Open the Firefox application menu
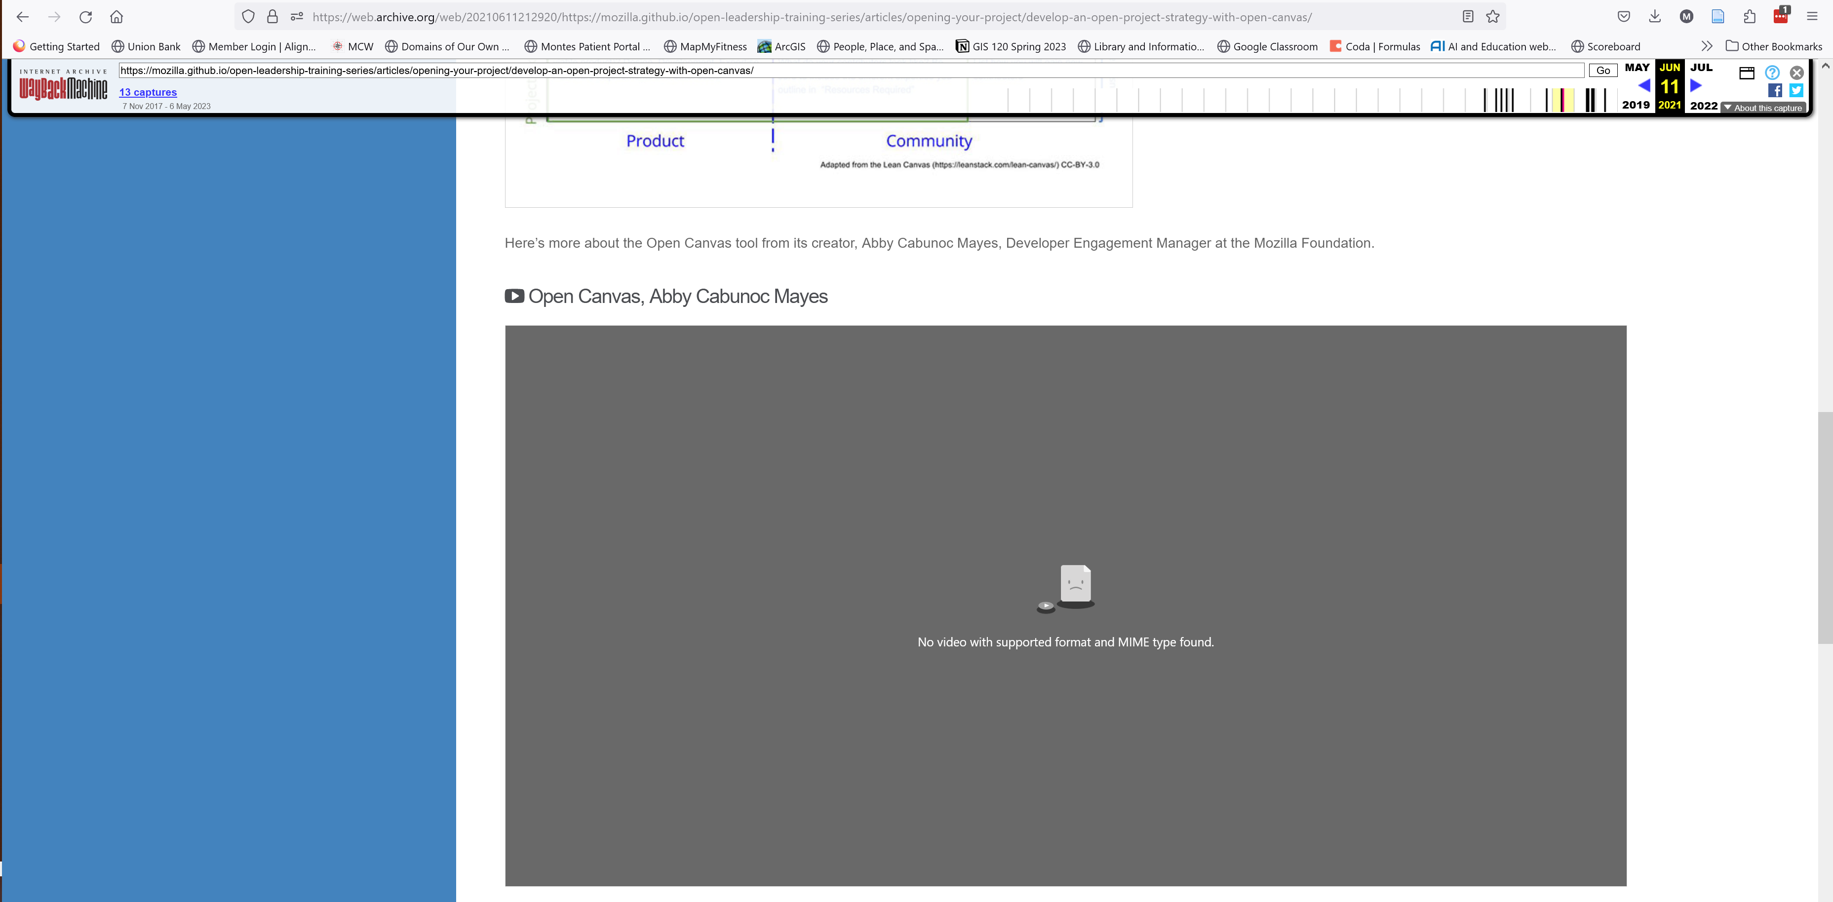 click(x=1812, y=16)
